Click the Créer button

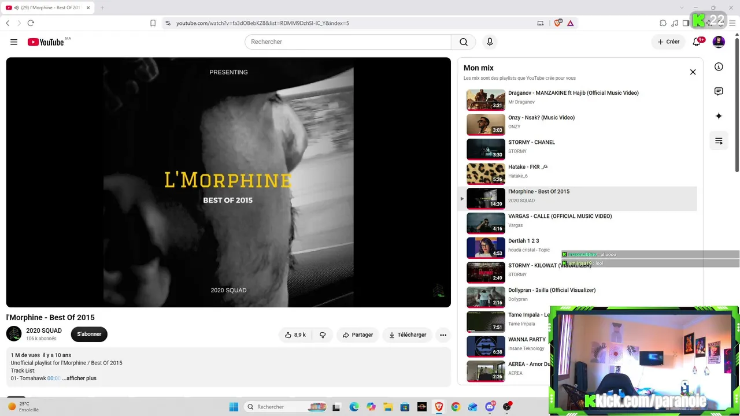click(668, 42)
